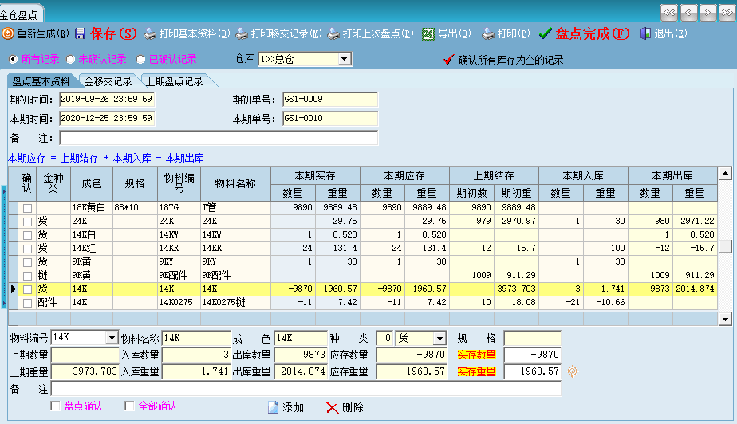The height and width of the screenshot is (424, 737).
Task: Click printer icon for 打印移交记录(M)
Action: pos(242,33)
